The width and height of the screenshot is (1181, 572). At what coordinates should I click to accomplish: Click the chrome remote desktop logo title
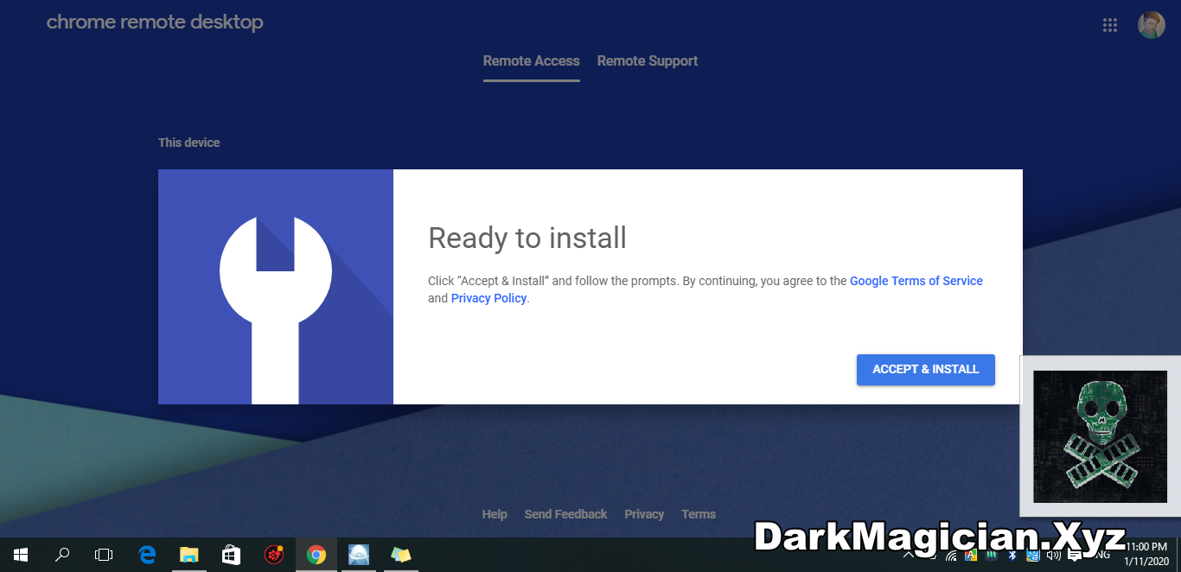point(155,22)
